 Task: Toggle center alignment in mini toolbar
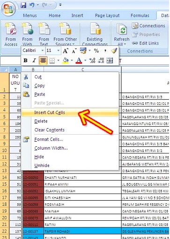click(43, 60)
